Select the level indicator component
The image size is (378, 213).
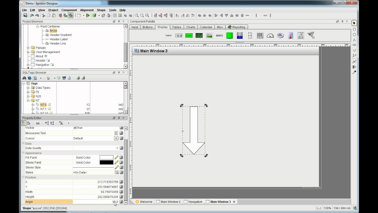click(x=239, y=35)
